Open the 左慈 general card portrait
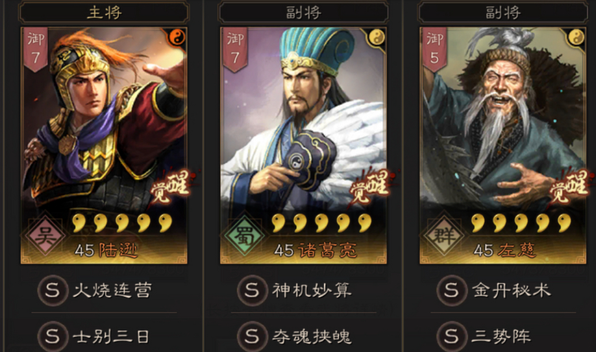This screenshot has width=596, height=352. [503, 145]
